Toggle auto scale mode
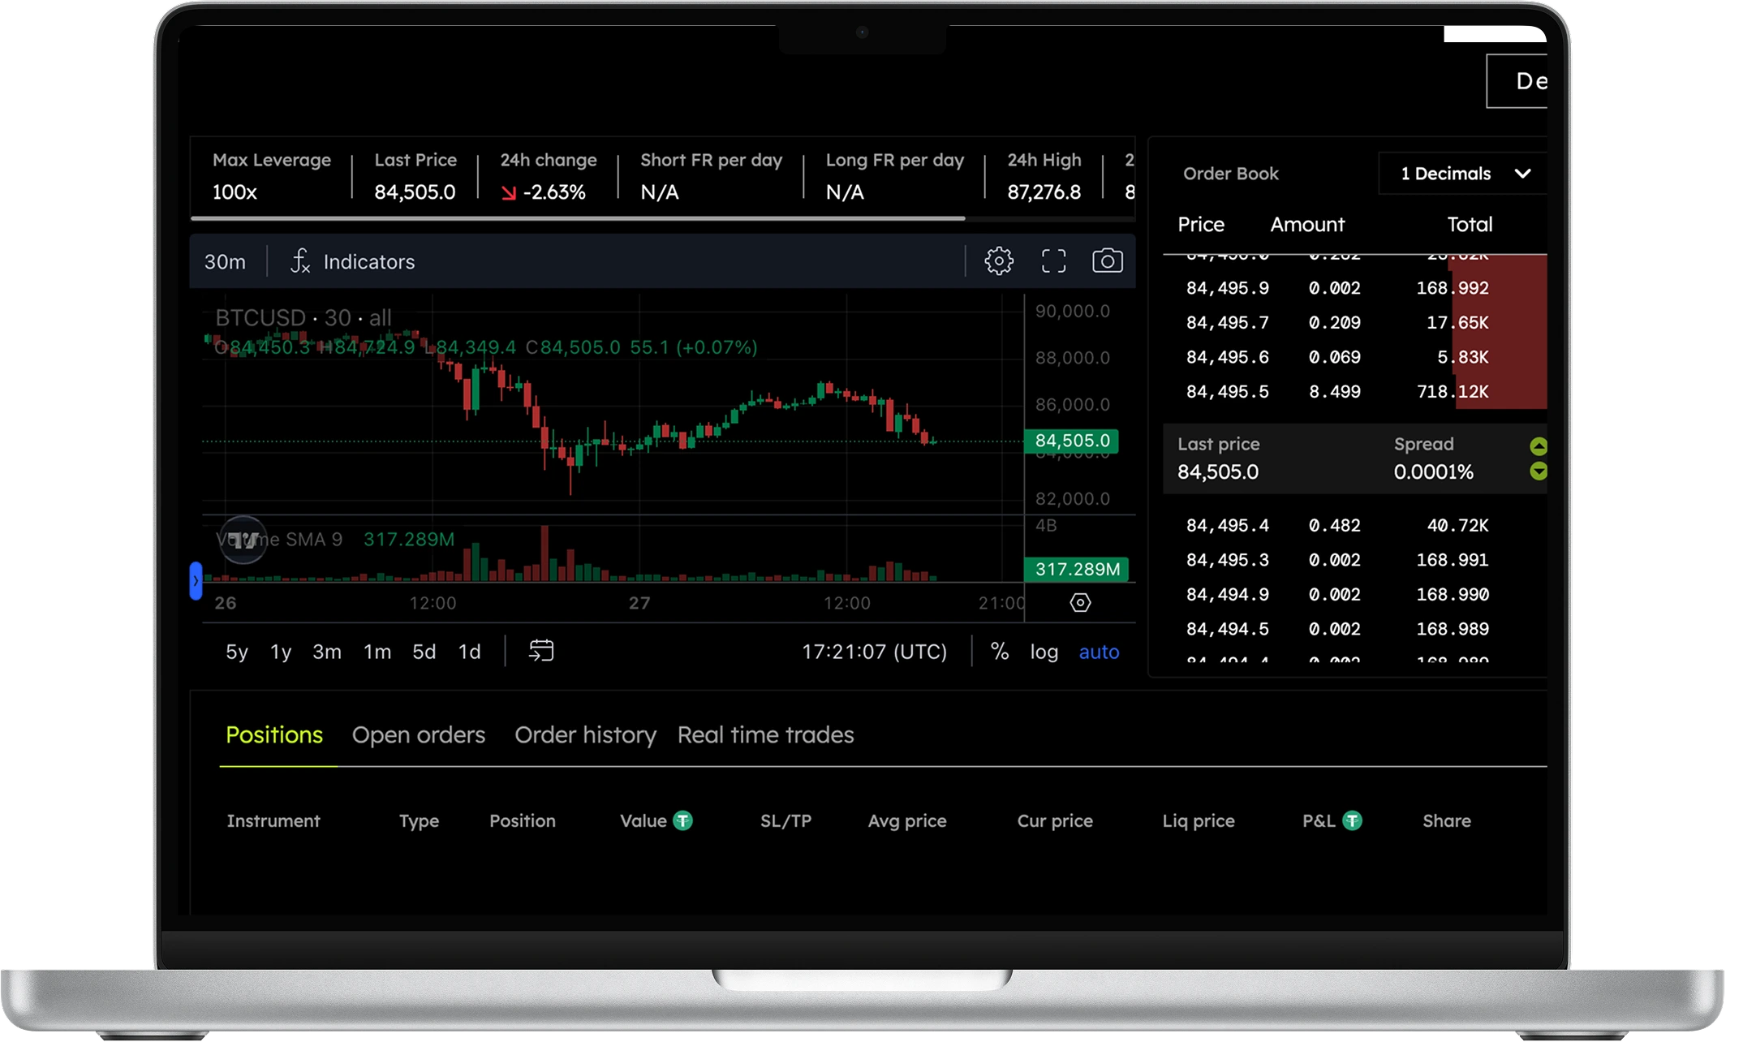Image resolution: width=1756 pixels, height=1042 pixels. click(x=1099, y=652)
